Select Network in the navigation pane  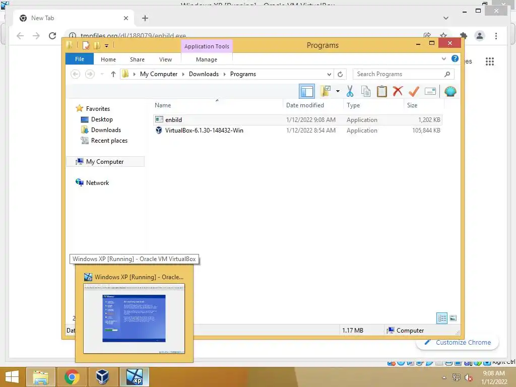[x=97, y=182]
